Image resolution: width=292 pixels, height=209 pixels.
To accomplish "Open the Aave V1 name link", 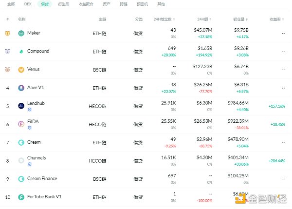I will pyautogui.click(x=36, y=87).
